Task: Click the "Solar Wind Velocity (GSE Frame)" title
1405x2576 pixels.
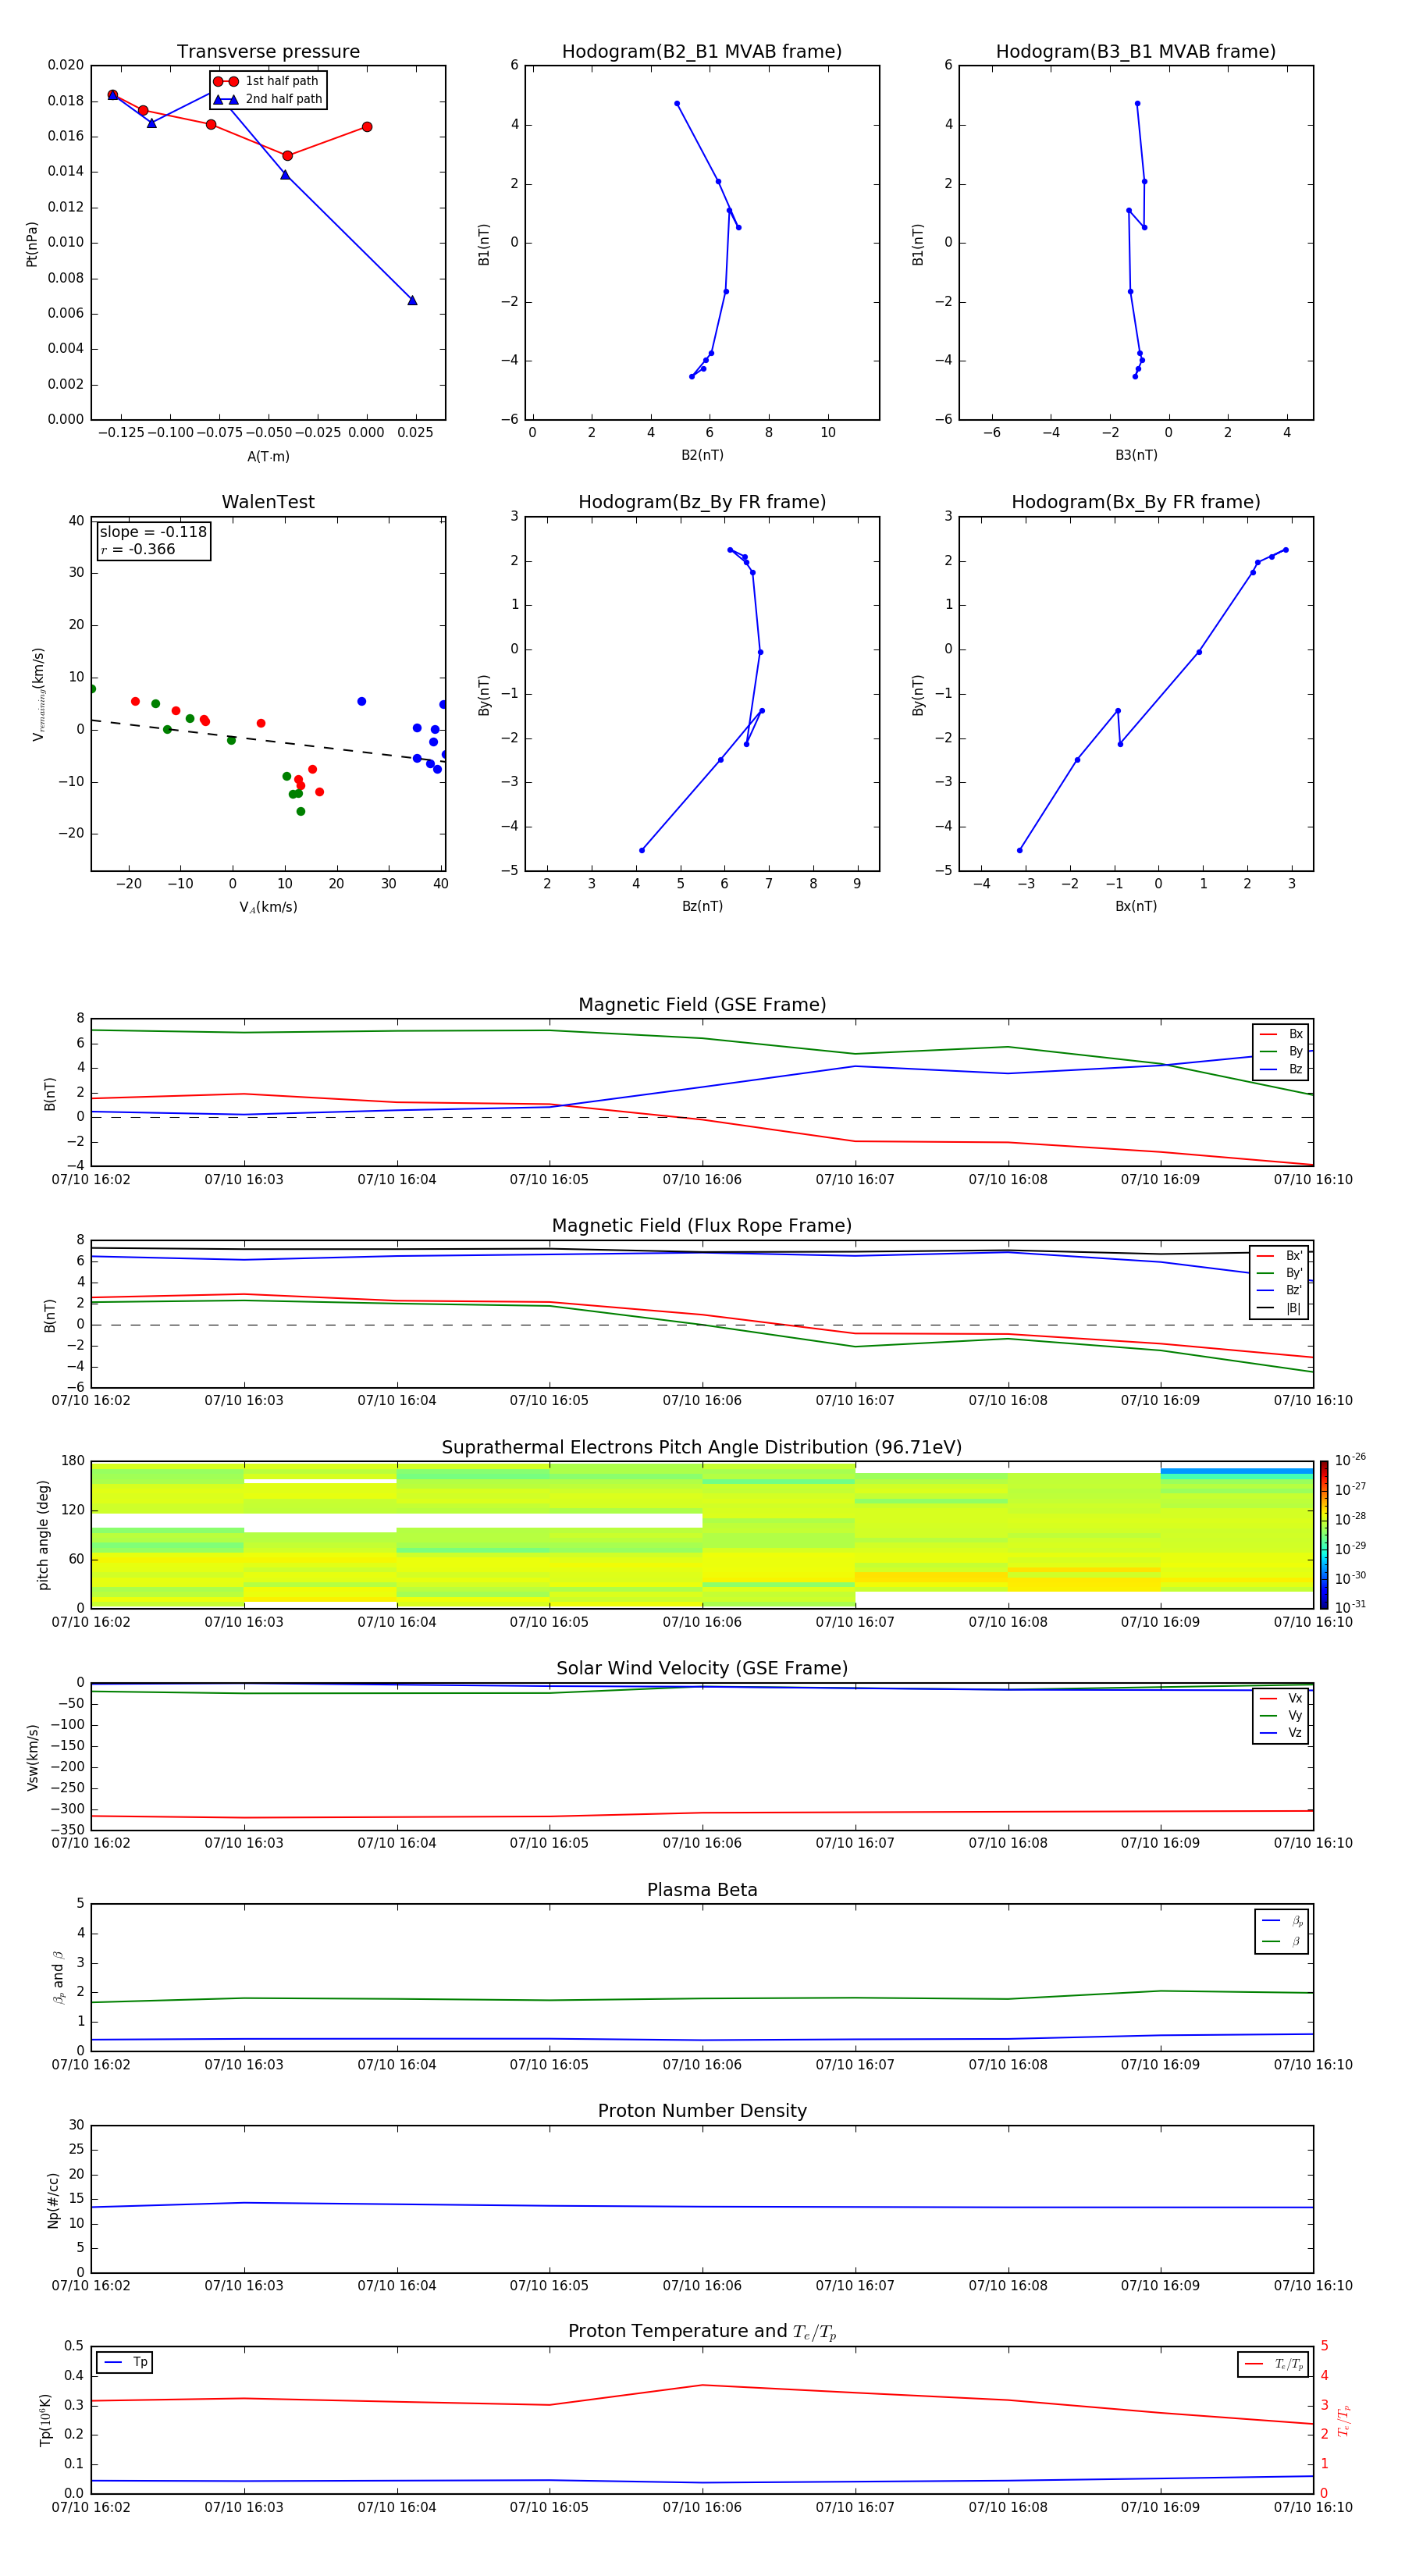Action: [x=702, y=1669]
